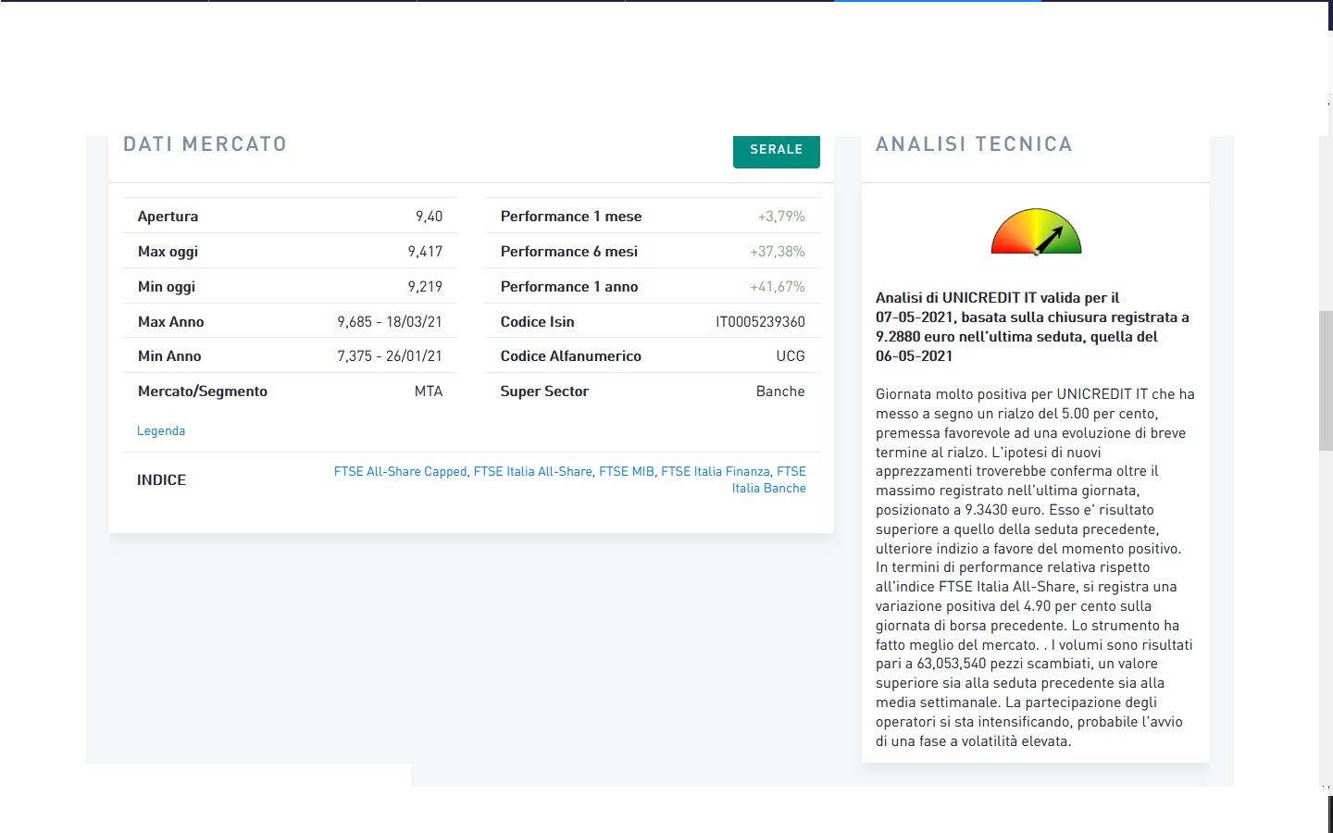The image size is (1333, 833).
Task: Click the SERALE green button
Action: click(x=776, y=151)
